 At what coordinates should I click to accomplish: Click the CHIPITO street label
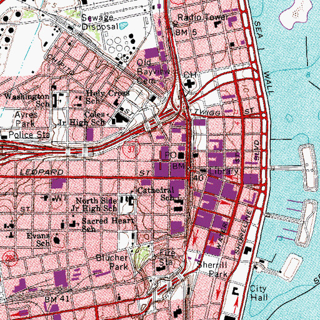61,64
